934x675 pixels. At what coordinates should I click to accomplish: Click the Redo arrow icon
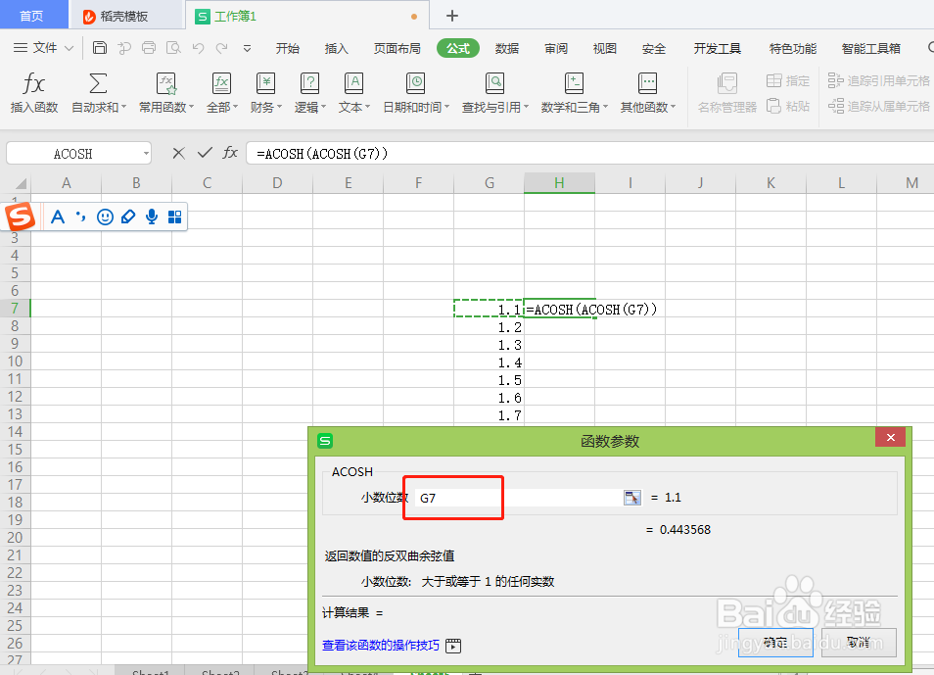221,48
